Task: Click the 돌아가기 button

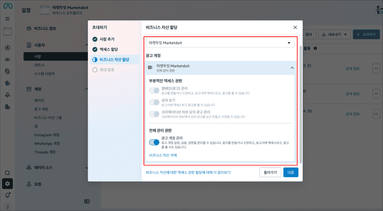Action: [270, 172]
